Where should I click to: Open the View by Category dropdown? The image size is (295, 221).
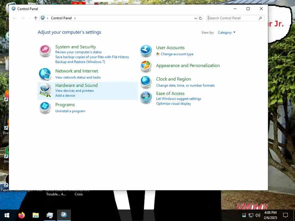click(x=226, y=33)
